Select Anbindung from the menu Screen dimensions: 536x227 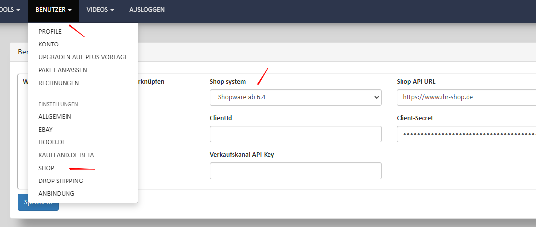[x=56, y=194]
